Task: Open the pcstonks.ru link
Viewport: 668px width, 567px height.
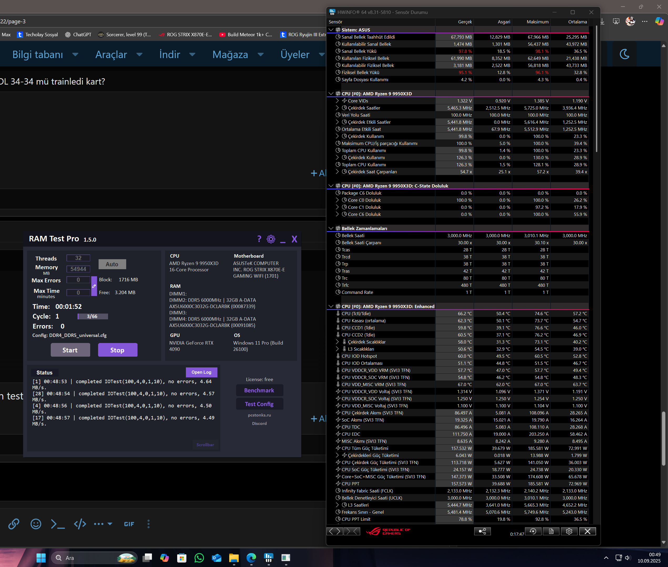Action: pyautogui.click(x=259, y=415)
